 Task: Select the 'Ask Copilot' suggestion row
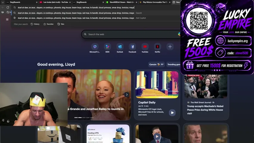click(x=96, y=18)
